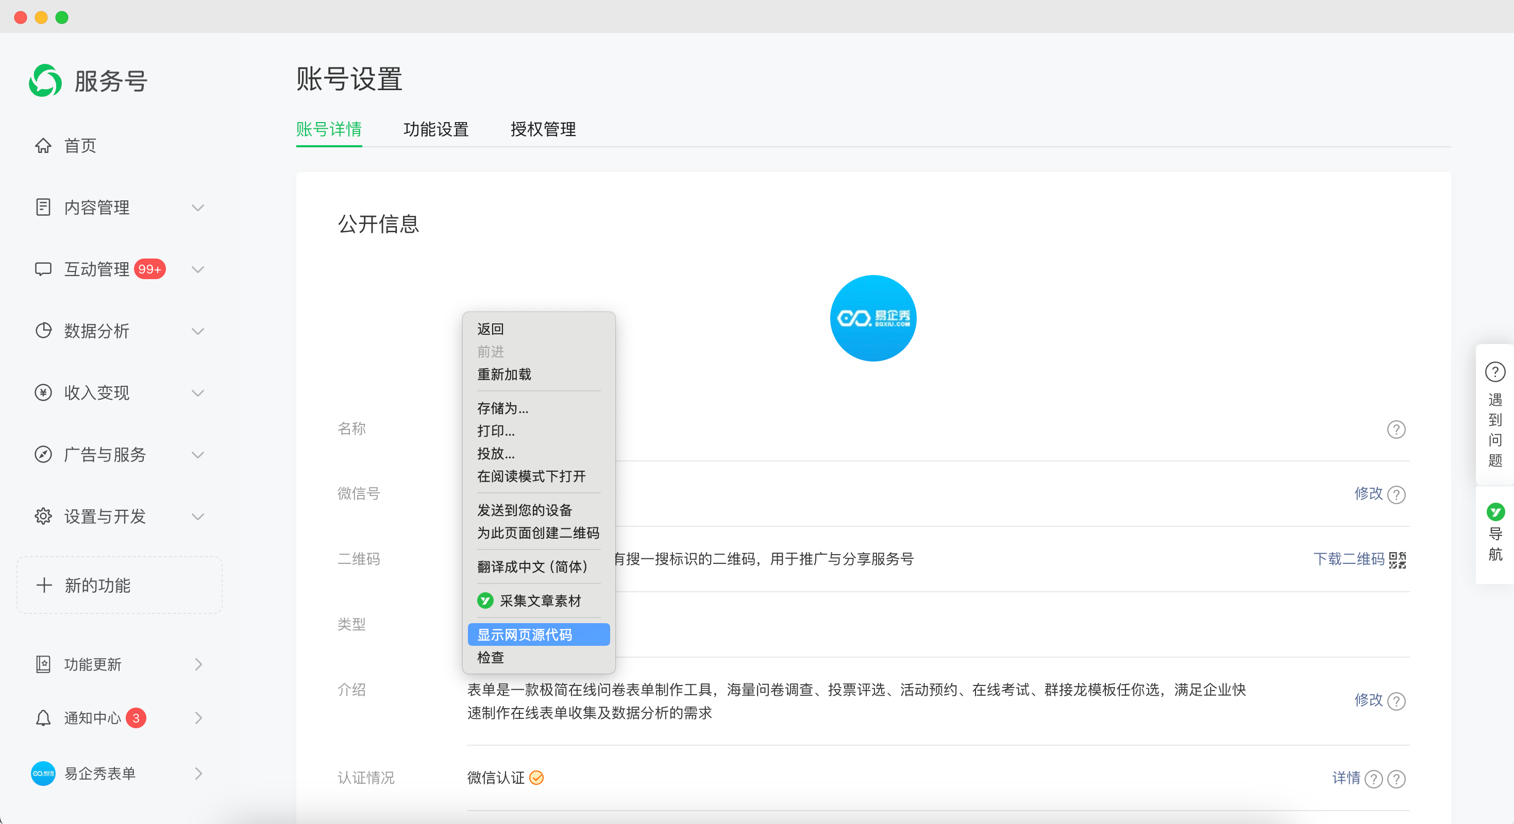
Task: Click 修改 link in 微信号 row
Action: click(1368, 493)
